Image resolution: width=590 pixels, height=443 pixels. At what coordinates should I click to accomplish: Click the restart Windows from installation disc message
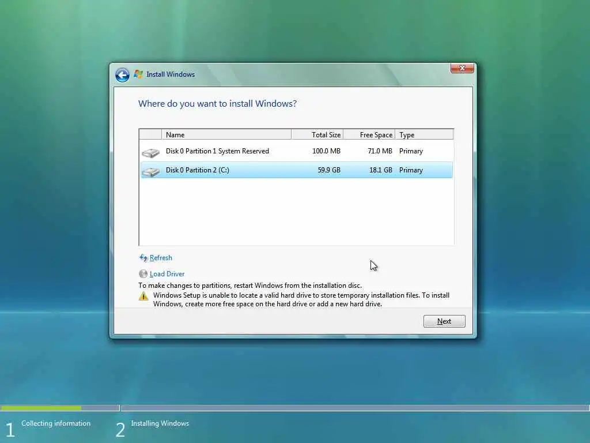click(250, 286)
